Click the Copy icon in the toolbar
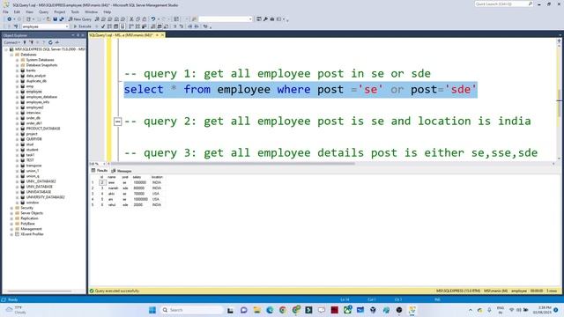 point(138,19)
